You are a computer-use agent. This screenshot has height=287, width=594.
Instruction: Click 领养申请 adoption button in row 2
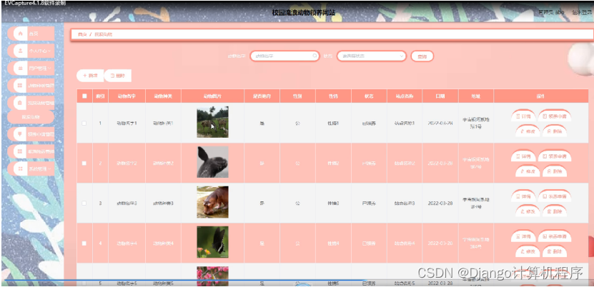[555, 156]
